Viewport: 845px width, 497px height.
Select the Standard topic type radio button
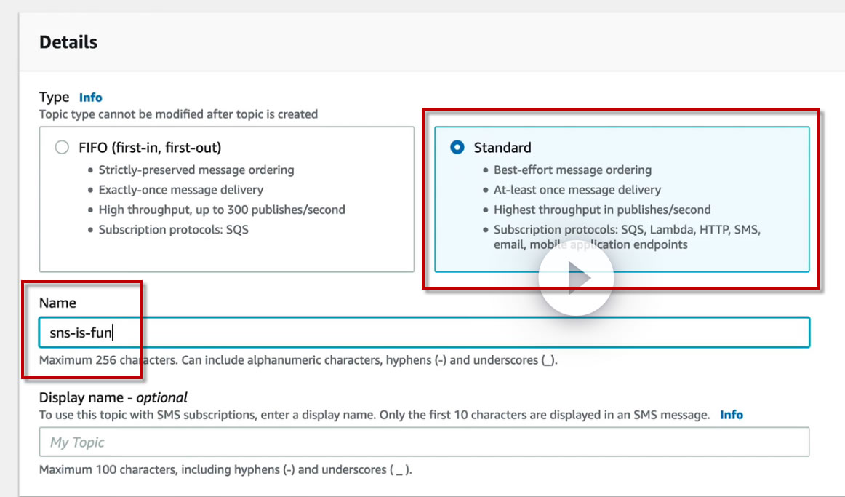pyautogui.click(x=457, y=147)
